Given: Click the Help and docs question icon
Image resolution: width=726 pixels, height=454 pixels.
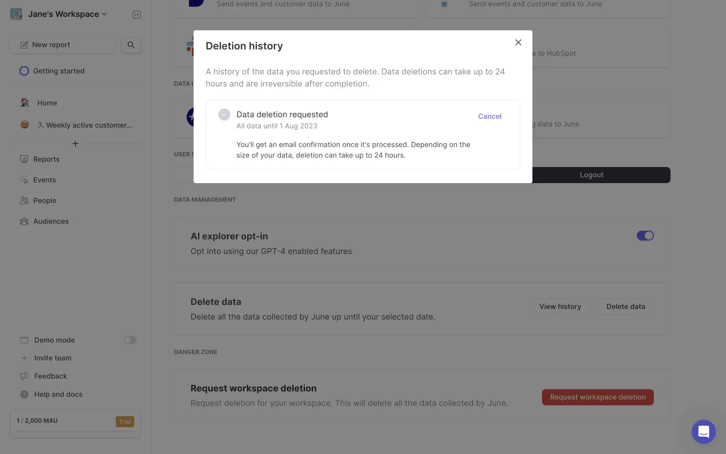Looking at the screenshot, I should 24,394.
